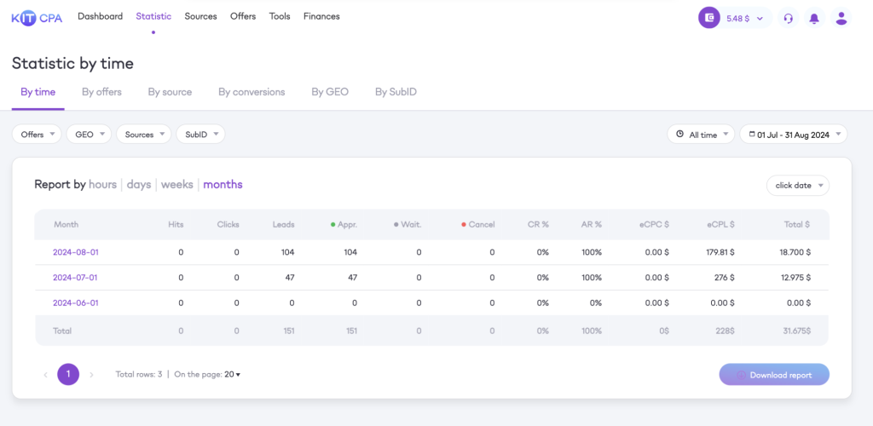Switch report grouping to days

click(139, 185)
